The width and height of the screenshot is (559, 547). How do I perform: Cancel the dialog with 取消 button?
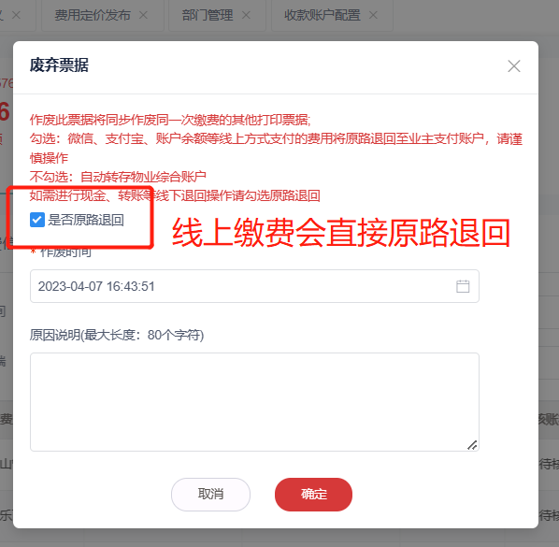[210, 495]
